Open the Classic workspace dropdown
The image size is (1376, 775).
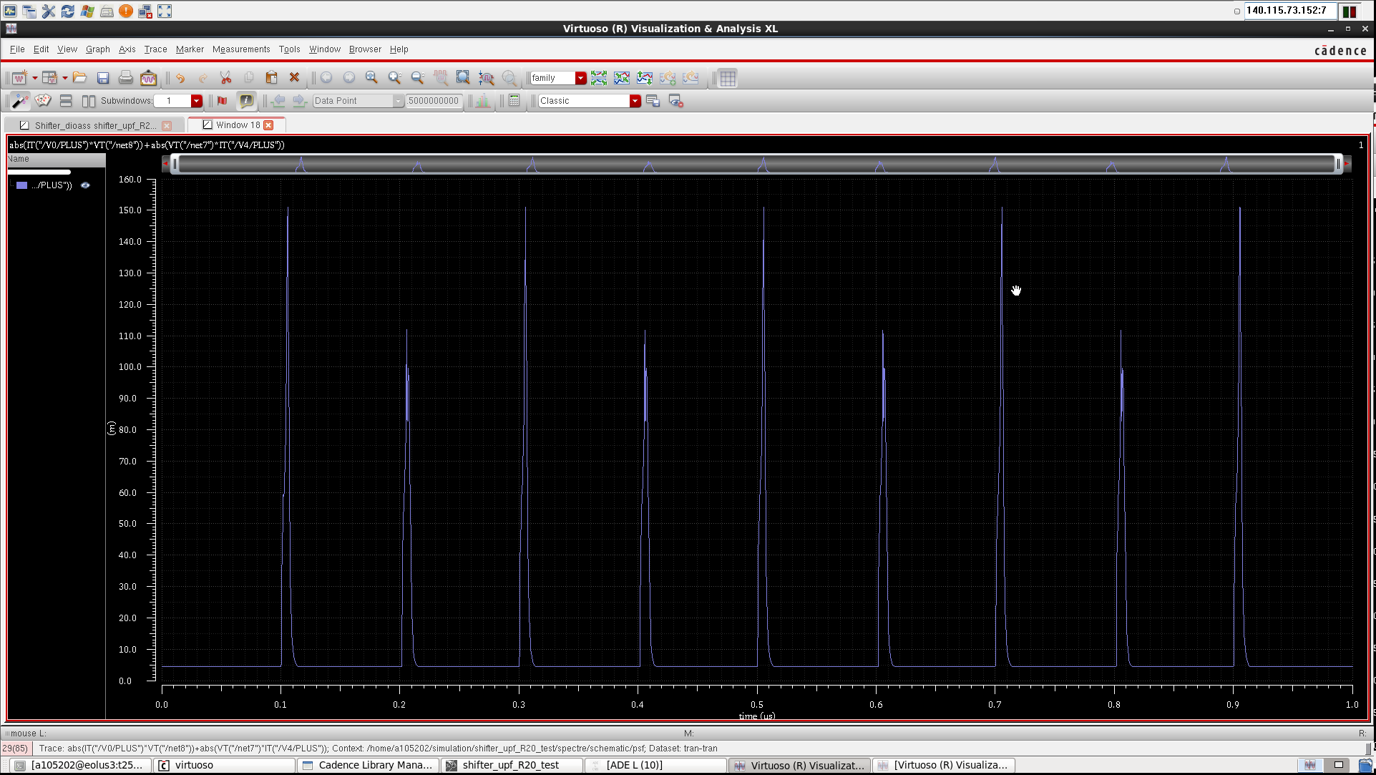tap(635, 101)
